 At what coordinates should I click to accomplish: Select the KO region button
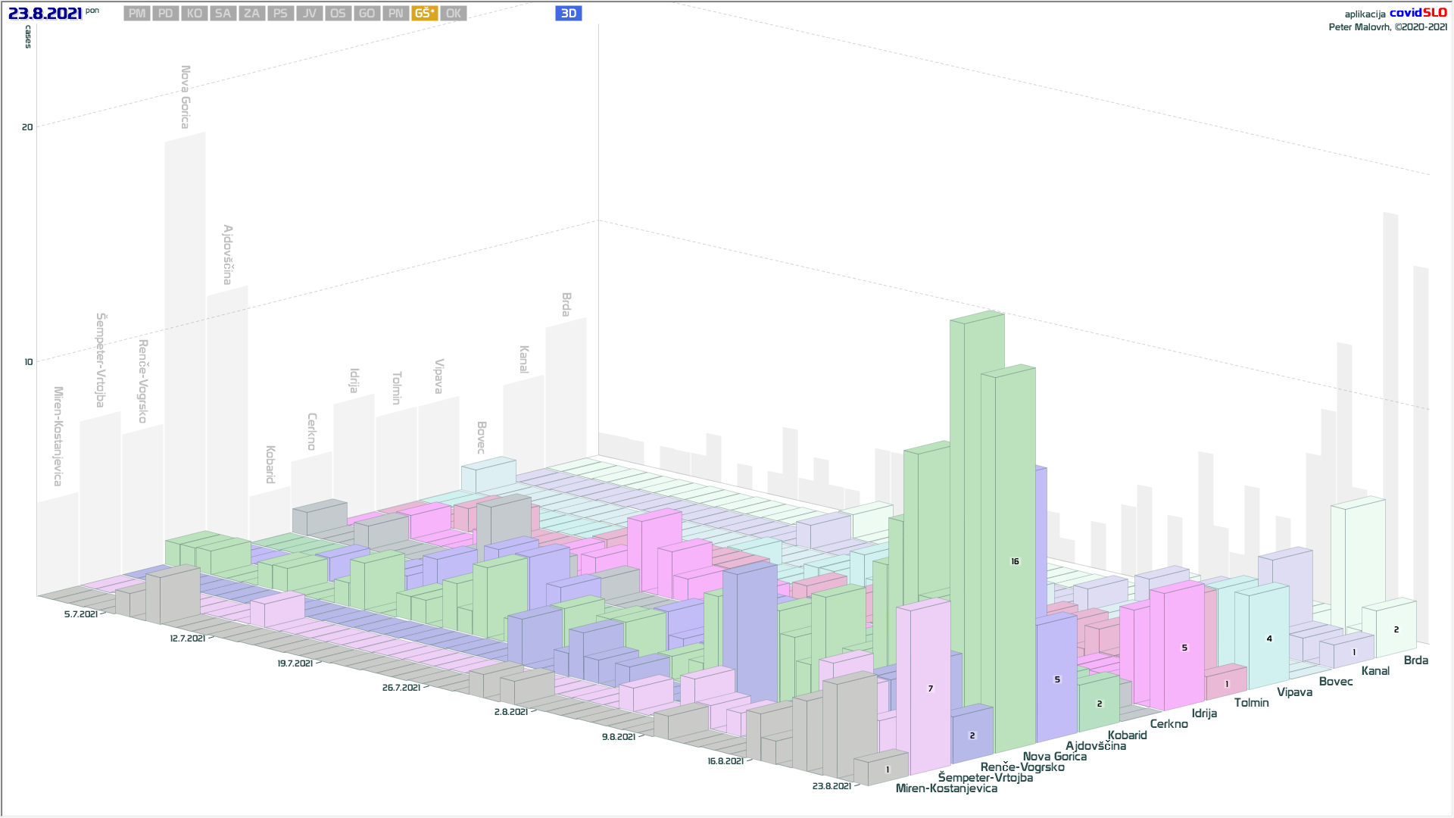point(195,14)
